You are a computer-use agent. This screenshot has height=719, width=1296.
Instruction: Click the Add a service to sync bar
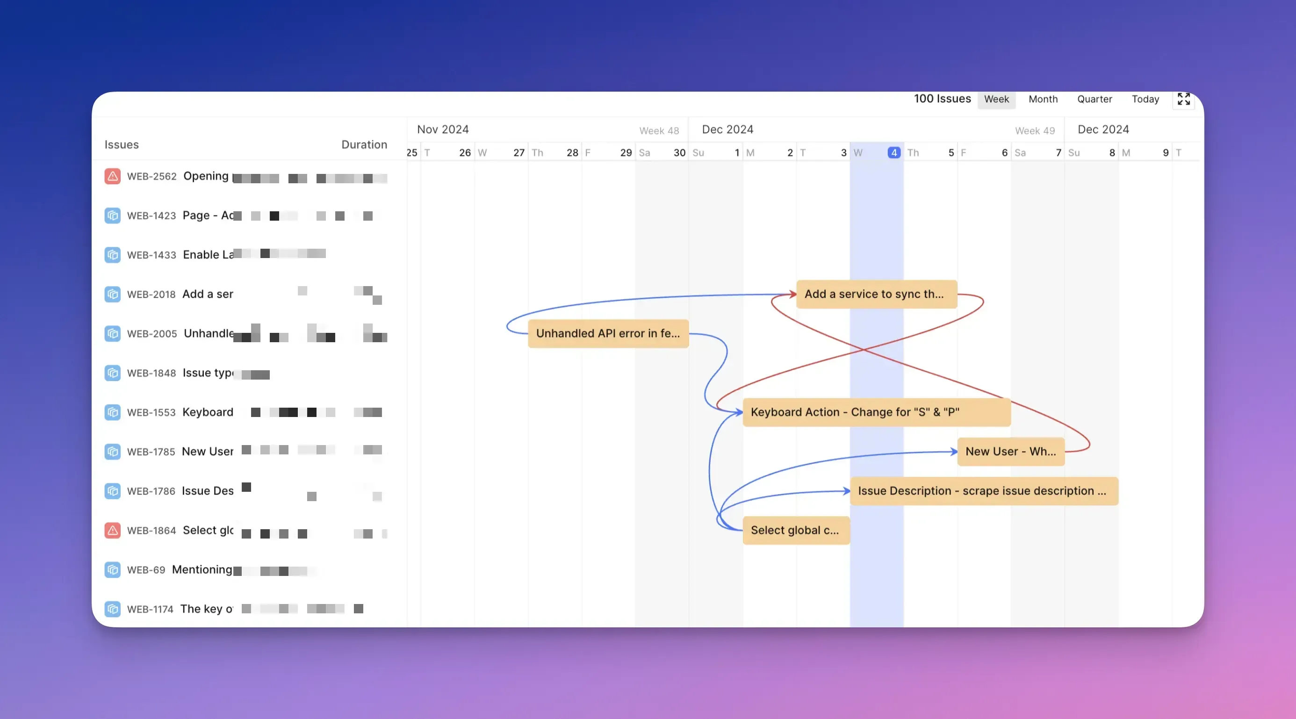[x=877, y=294]
